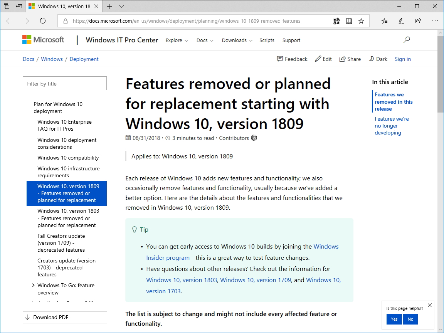Select the Scripts menu item

pos(267,40)
